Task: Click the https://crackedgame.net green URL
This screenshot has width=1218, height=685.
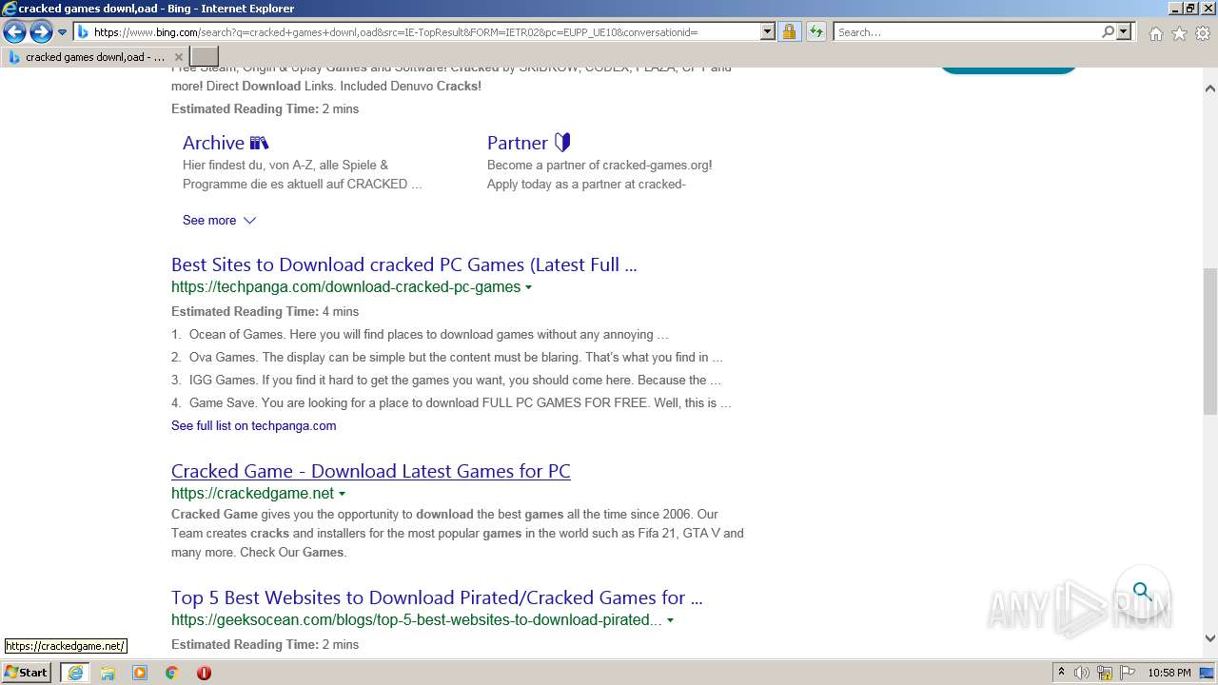Action: click(x=252, y=494)
